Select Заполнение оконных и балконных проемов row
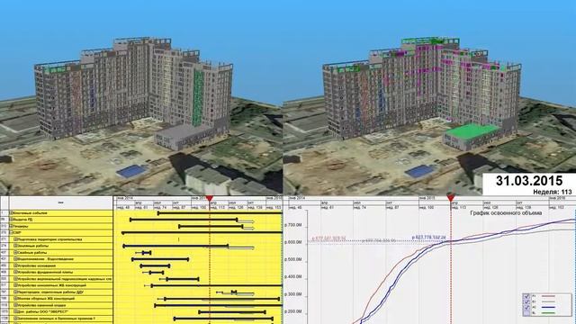The width and height of the screenshot is (576, 324). tap(57, 318)
